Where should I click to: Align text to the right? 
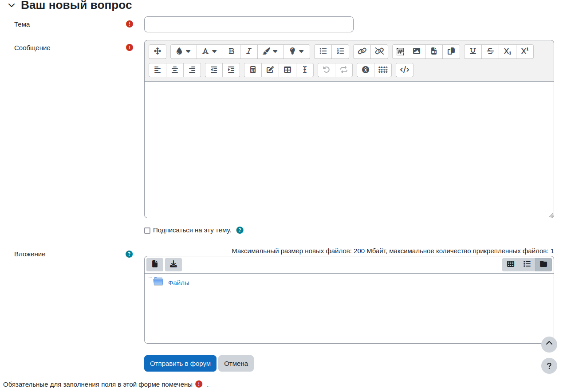192,70
